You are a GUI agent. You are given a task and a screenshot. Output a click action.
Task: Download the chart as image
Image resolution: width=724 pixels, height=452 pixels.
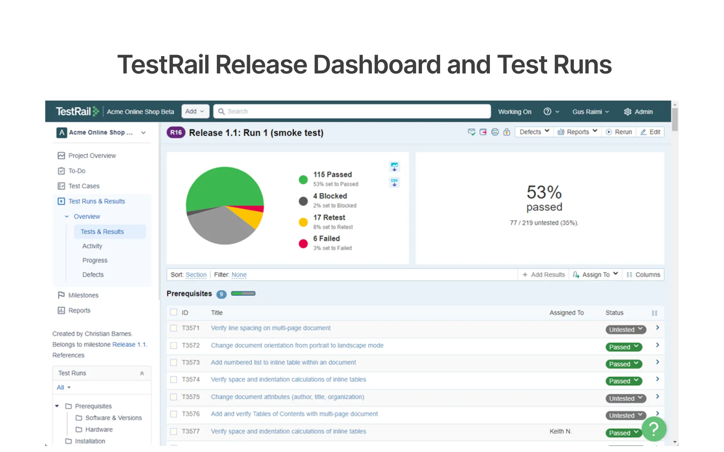(394, 166)
